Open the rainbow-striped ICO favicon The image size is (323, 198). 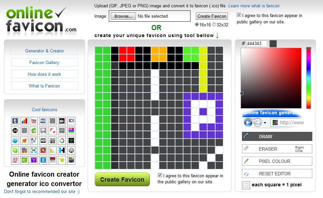71,131
